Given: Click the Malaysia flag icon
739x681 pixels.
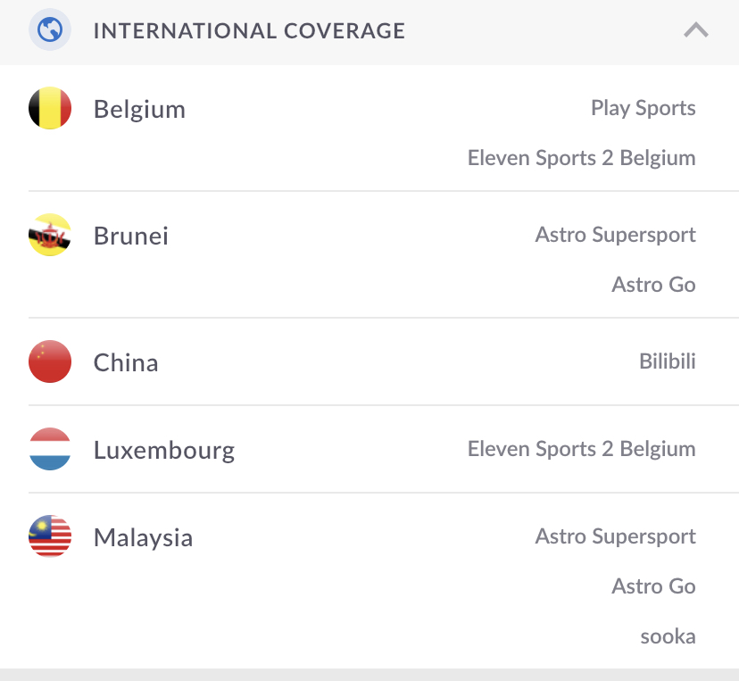Looking at the screenshot, I should 50,537.
